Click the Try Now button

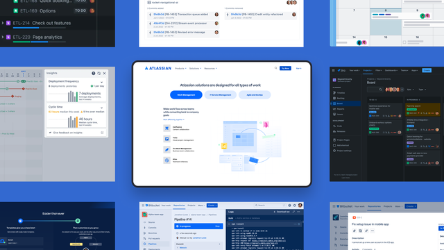click(285, 68)
